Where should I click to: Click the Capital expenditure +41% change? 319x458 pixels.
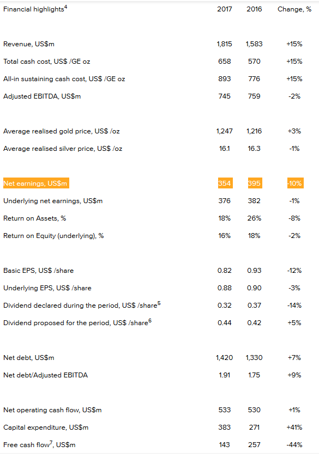point(294,428)
